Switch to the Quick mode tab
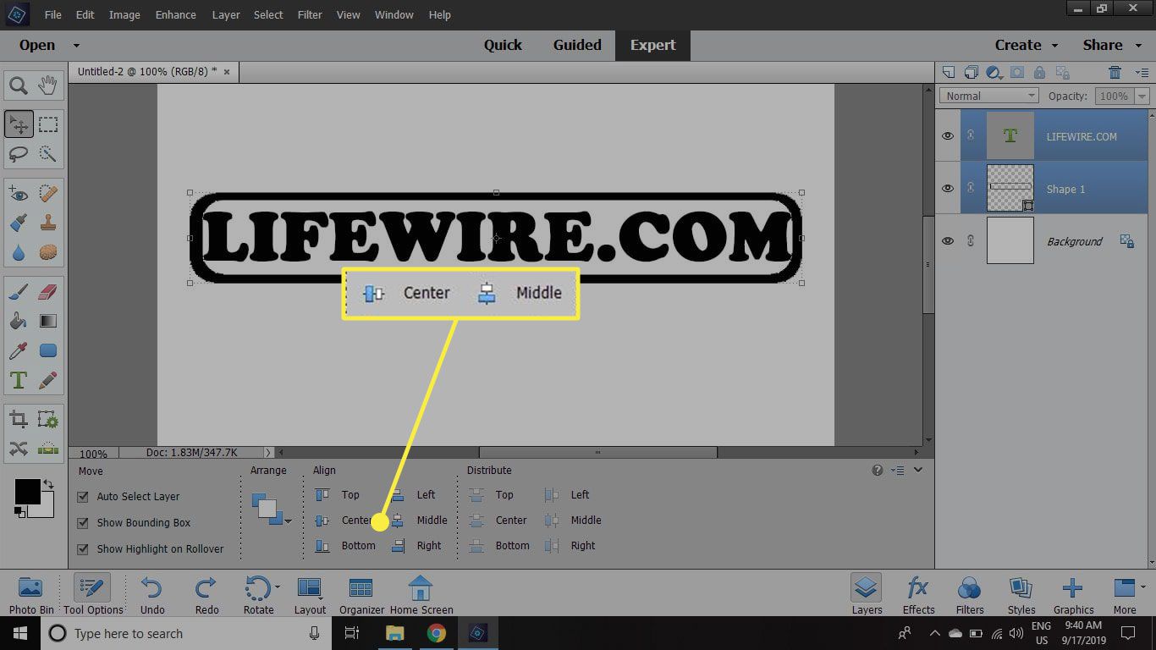The image size is (1156, 650). [x=503, y=46]
